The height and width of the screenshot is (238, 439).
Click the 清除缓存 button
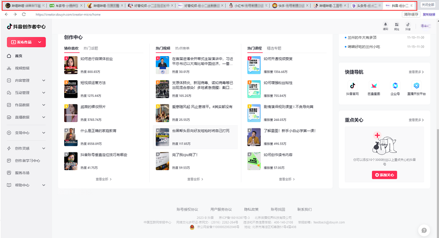[x=411, y=14]
